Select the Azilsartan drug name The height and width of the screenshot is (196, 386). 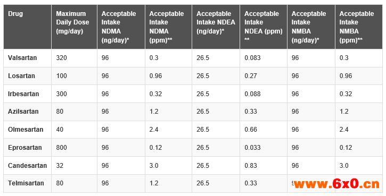tap(23, 112)
